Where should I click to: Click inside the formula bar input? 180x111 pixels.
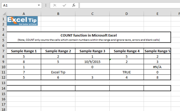[x=130, y=5]
